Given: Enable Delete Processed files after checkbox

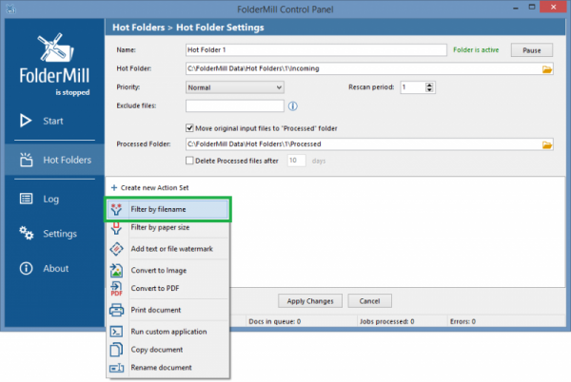Looking at the screenshot, I should click(x=189, y=161).
